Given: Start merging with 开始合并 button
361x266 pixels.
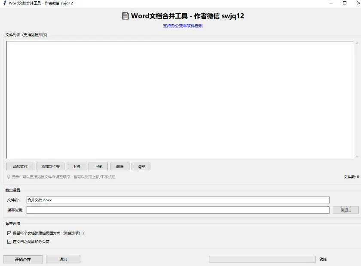Looking at the screenshot, I should pos(23,259).
